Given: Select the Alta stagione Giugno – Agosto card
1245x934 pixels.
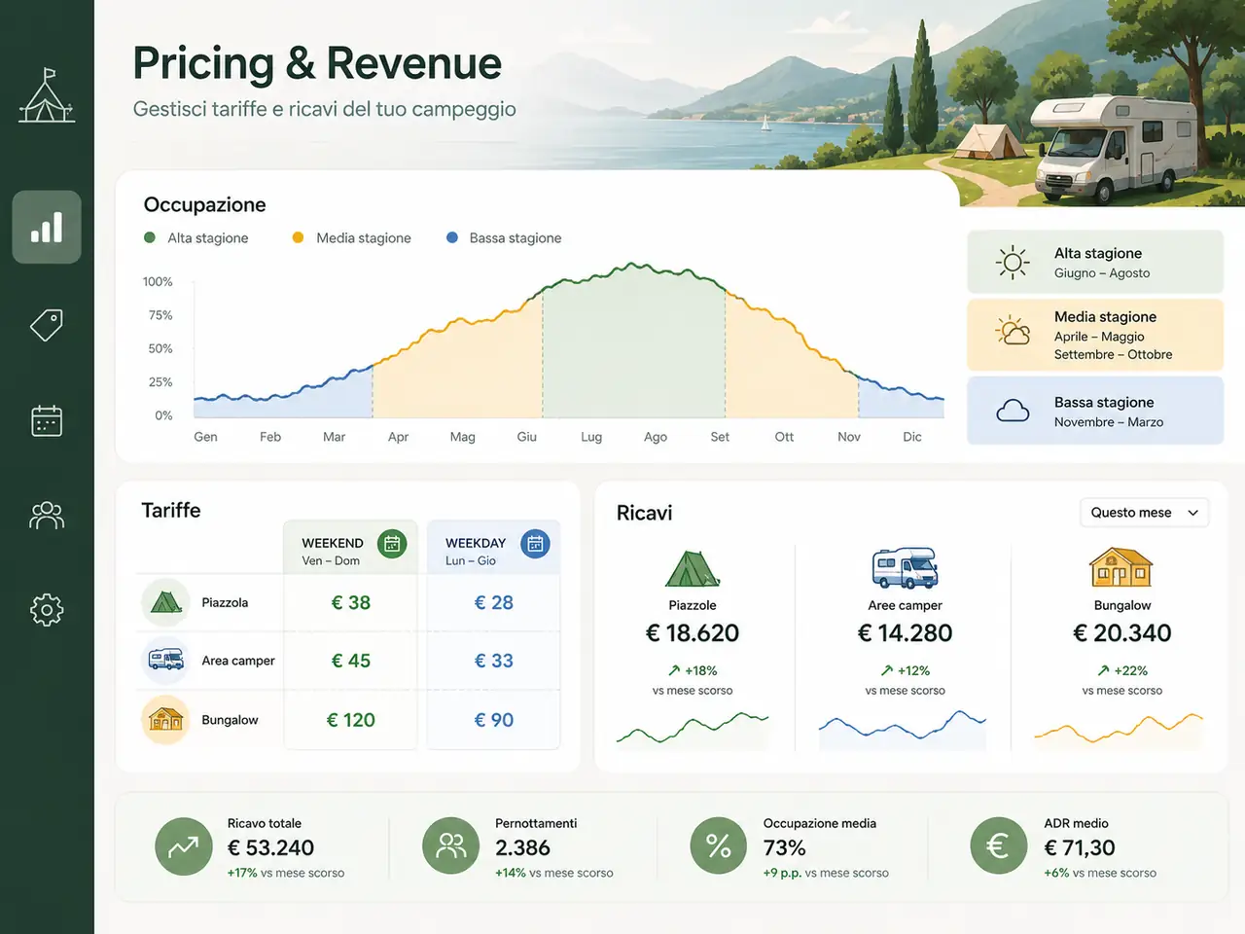Looking at the screenshot, I should (x=1095, y=262).
